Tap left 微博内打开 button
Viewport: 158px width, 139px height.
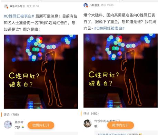click(x=41, y=125)
